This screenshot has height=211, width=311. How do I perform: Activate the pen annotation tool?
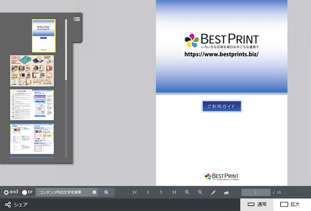[x=213, y=192]
